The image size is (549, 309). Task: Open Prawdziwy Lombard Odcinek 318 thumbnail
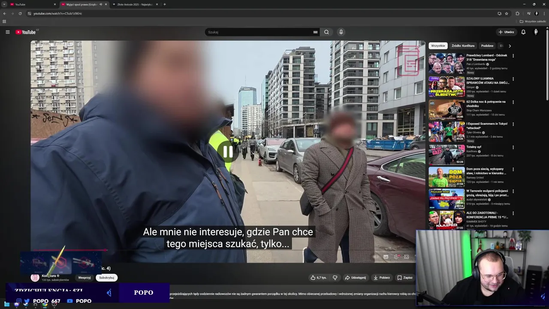(x=446, y=63)
